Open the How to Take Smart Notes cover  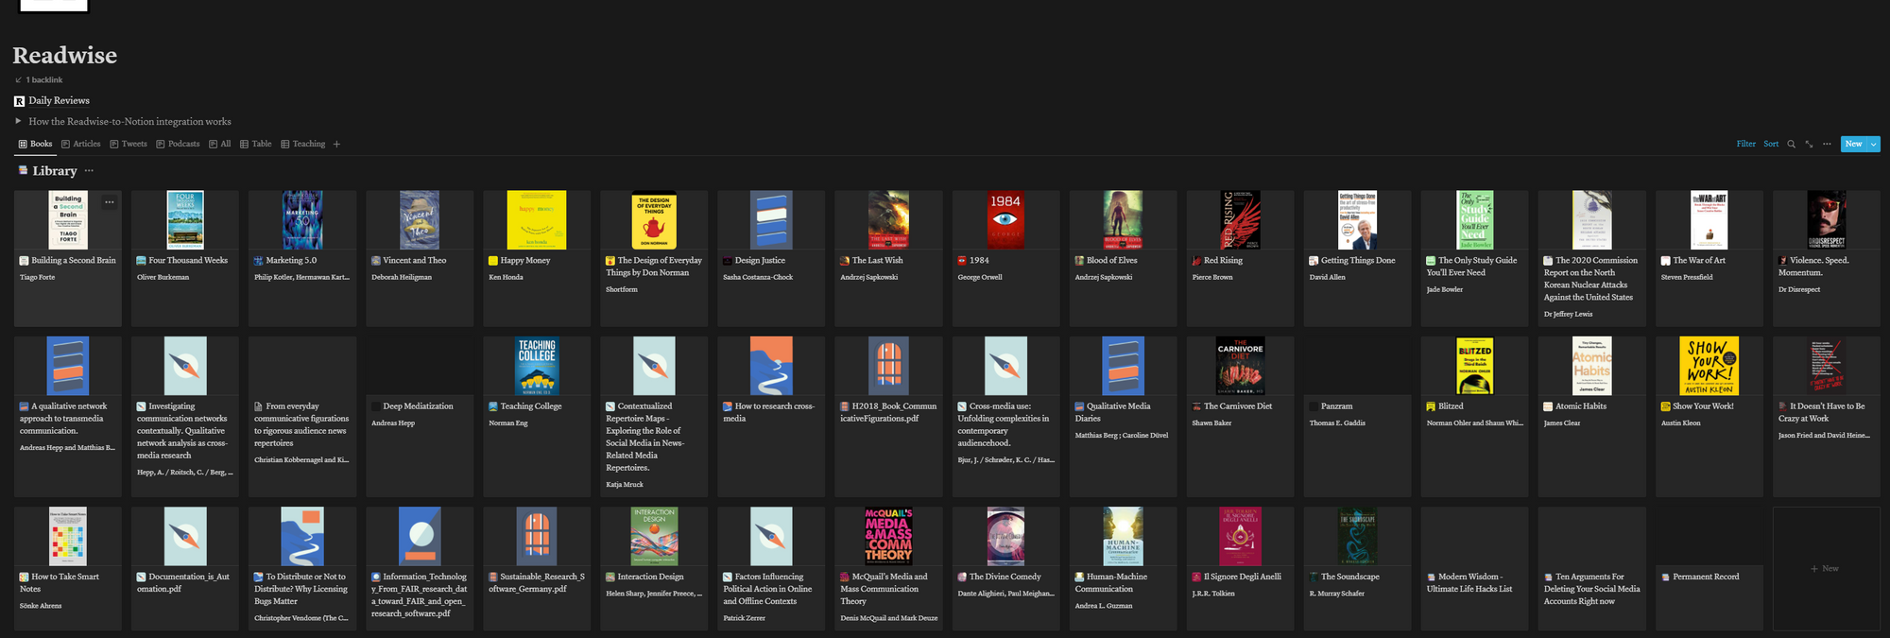click(x=68, y=536)
